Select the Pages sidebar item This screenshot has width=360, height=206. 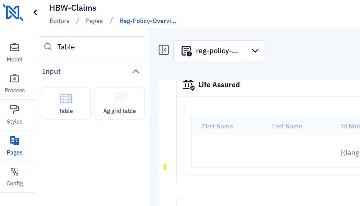[x=15, y=146]
